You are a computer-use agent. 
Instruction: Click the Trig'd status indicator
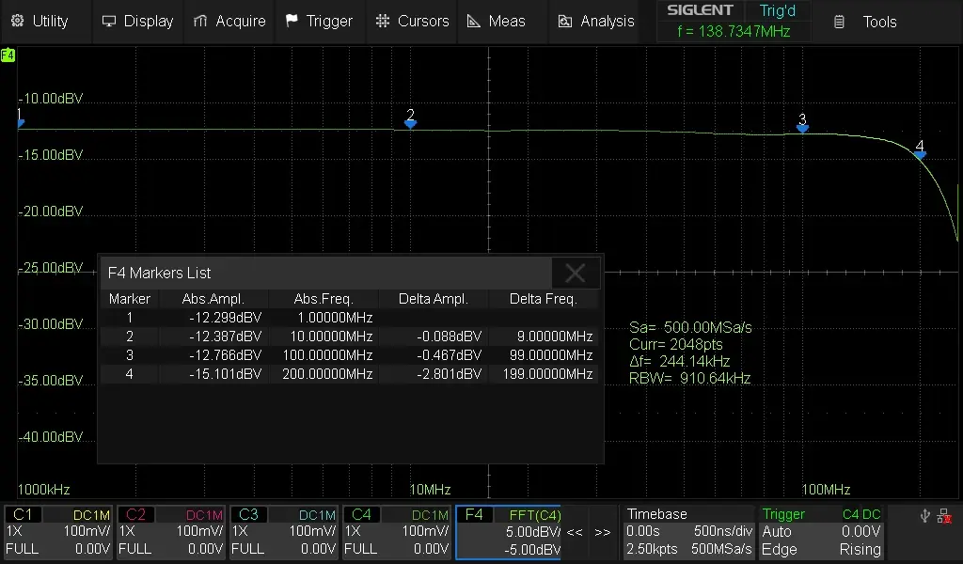777,10
